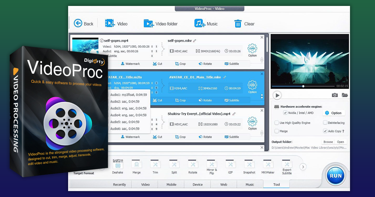Select Audio3: eng, aac from dropdown list
Image resolution: width=375 pixels, height=197 pixels.
click(128, 108)
